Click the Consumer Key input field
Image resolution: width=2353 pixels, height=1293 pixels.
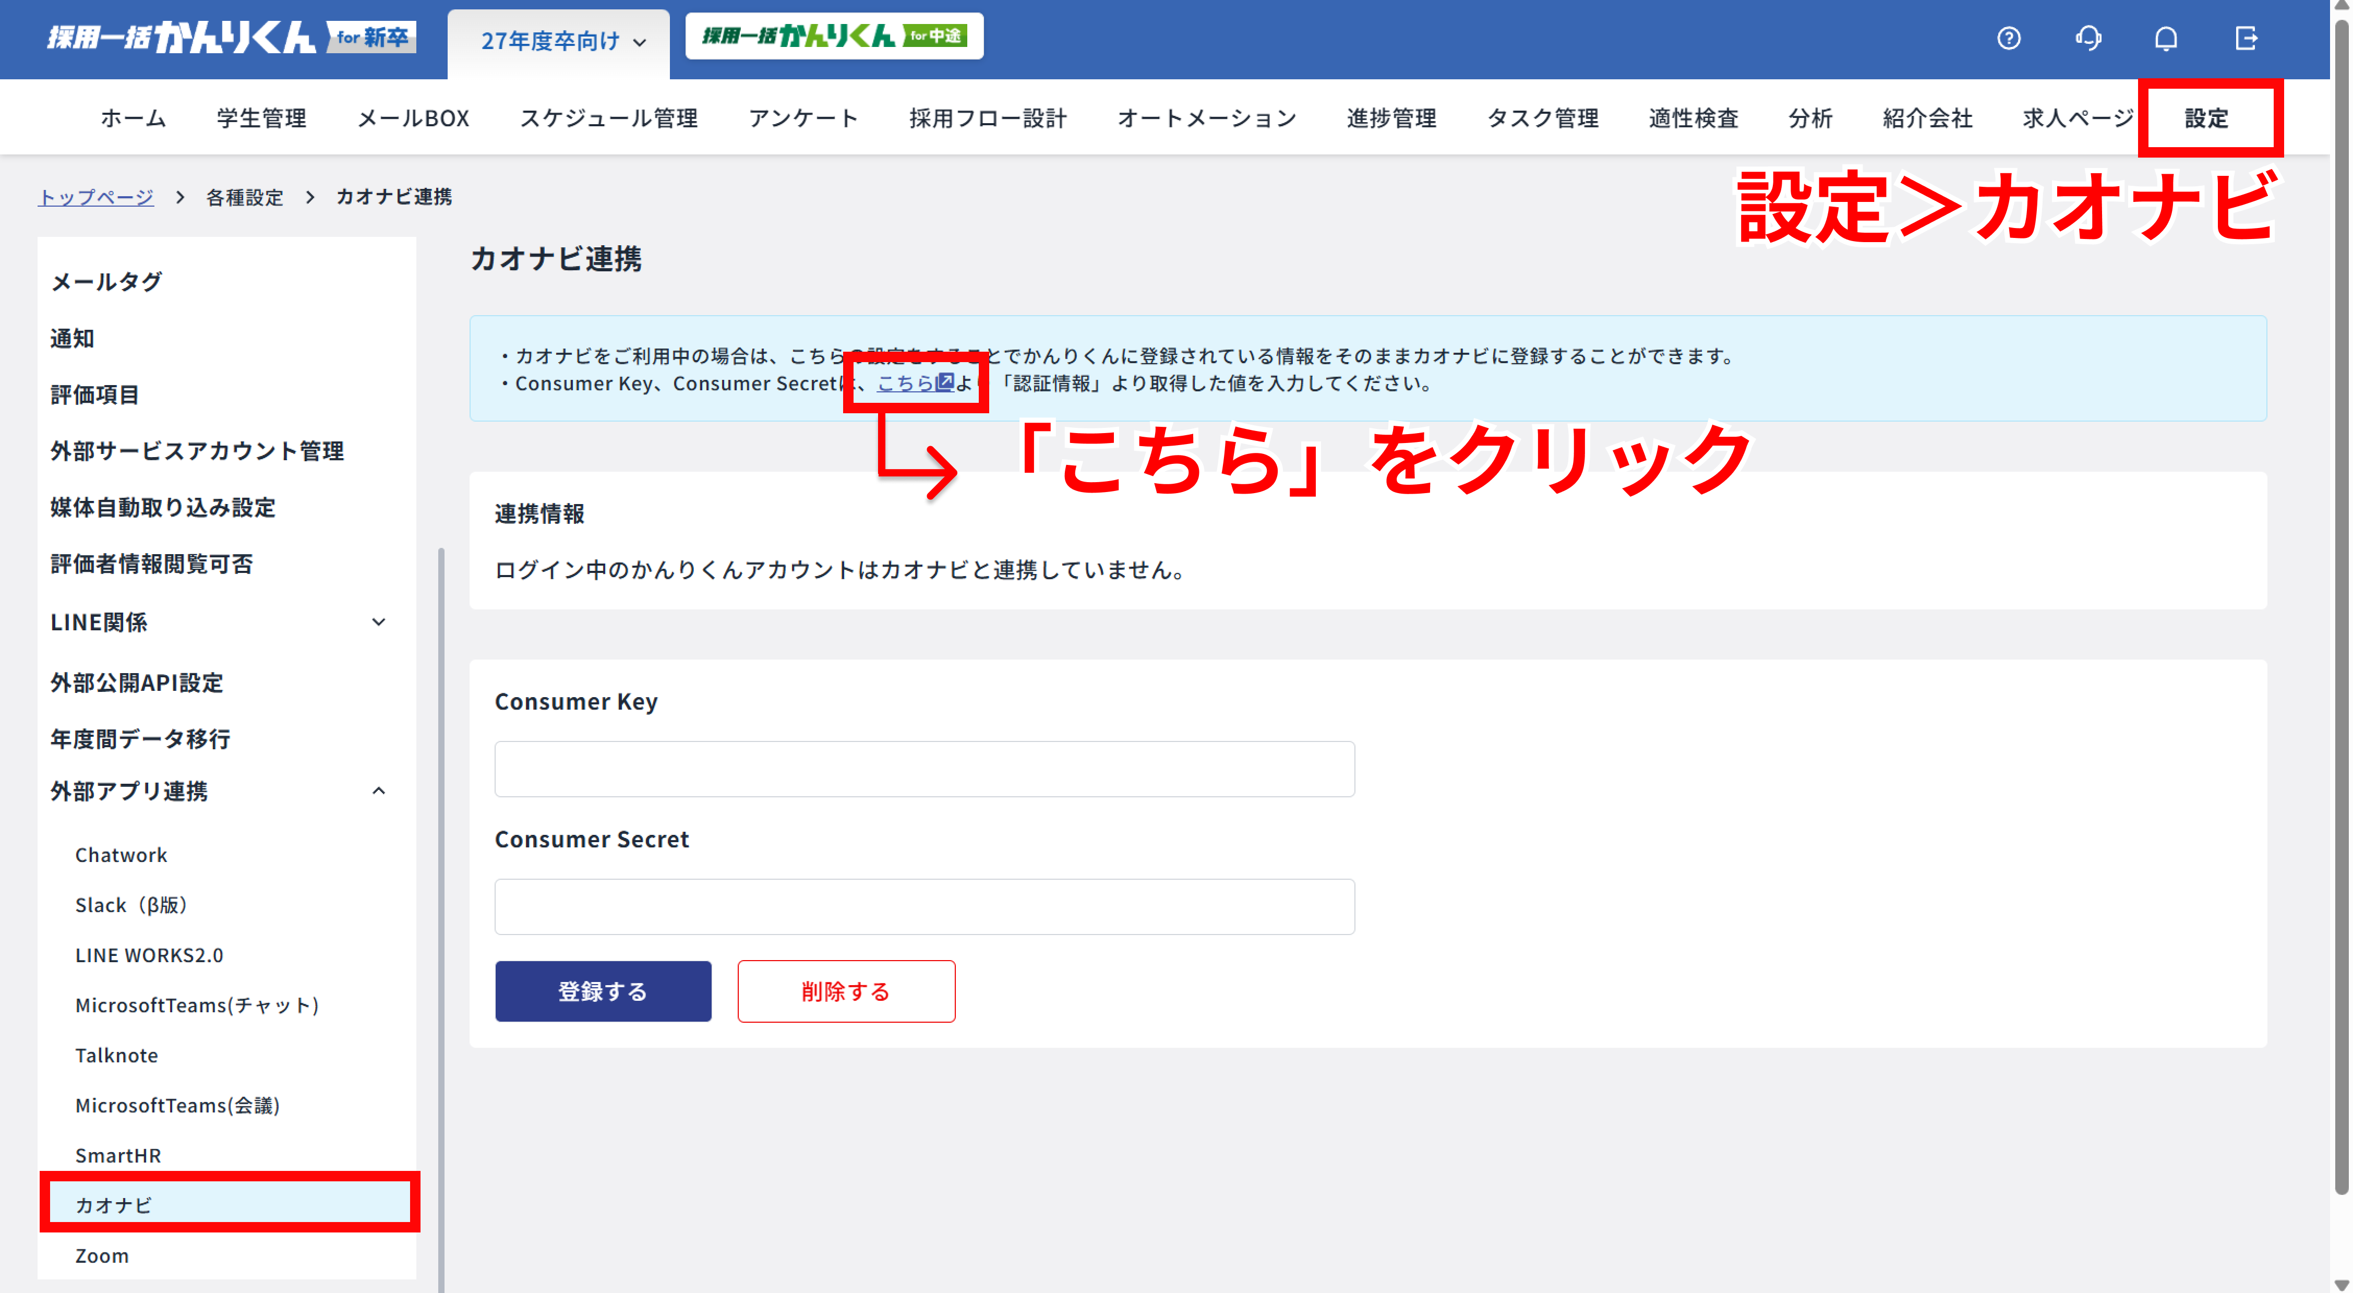point(923,769)
